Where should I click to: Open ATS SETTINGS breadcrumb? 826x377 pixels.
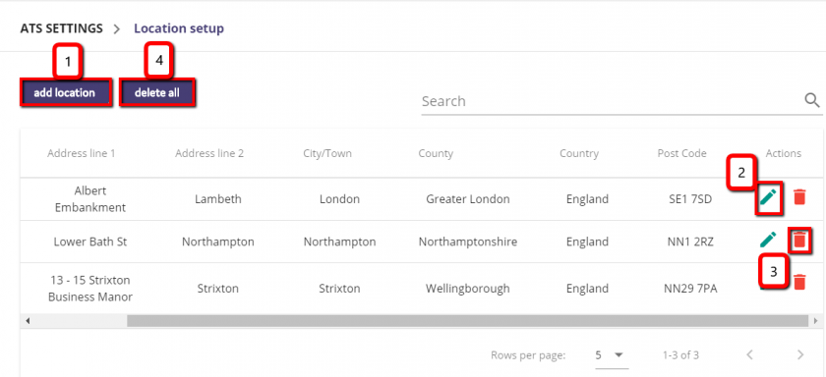coord(62,28)
